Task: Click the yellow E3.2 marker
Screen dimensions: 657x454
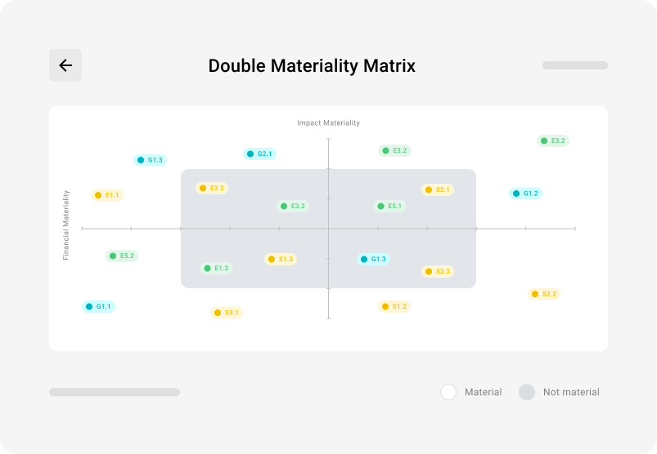Action: 212,188
